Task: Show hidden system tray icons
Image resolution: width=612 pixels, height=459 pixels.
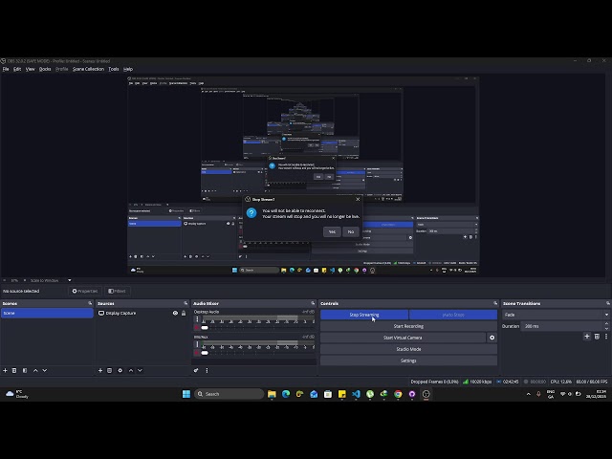Action: [x=529, y=394]
